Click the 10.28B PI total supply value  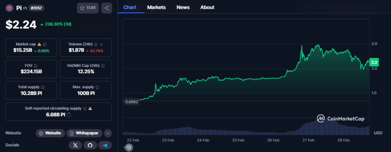31,93
